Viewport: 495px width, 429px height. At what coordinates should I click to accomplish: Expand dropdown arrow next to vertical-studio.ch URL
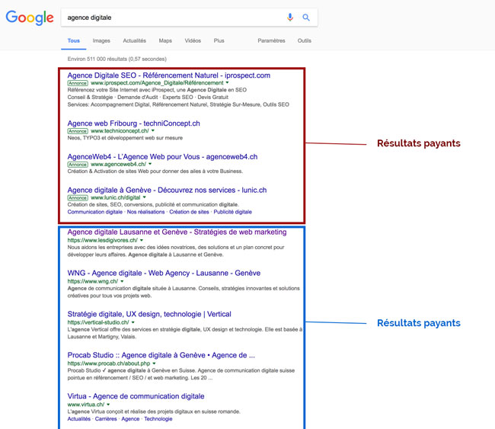point(133,322)
